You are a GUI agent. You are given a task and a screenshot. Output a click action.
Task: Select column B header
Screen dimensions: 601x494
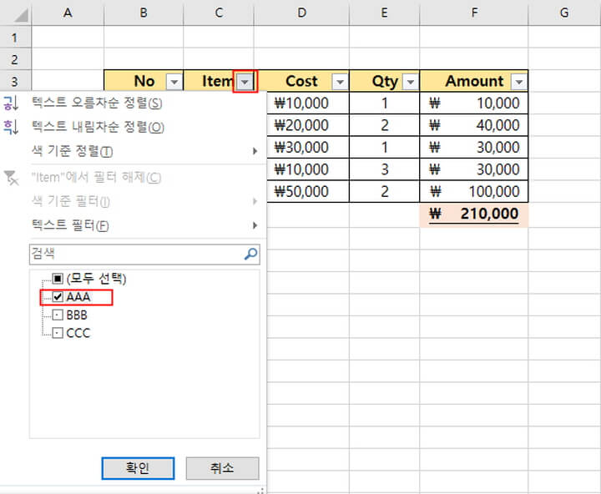pos(144,13)
